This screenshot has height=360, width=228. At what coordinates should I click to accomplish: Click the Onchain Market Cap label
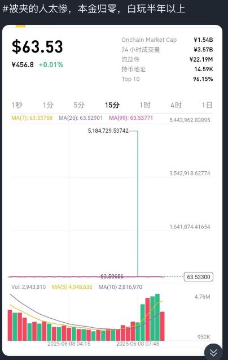[149, 40]
